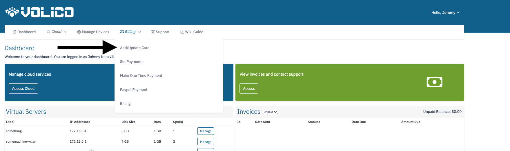The image size is (510, 151).
Task: Click the cash icon on green panel
Action: tap(434, 82)
